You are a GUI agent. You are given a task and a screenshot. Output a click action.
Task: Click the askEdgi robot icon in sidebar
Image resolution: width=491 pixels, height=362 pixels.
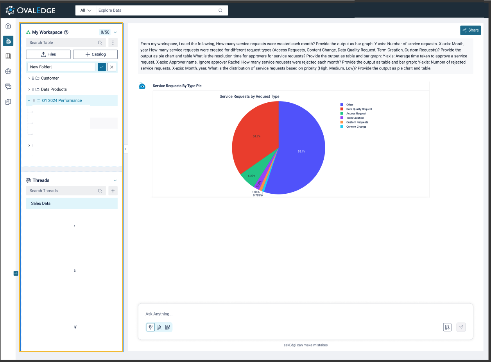coord(8,41)
